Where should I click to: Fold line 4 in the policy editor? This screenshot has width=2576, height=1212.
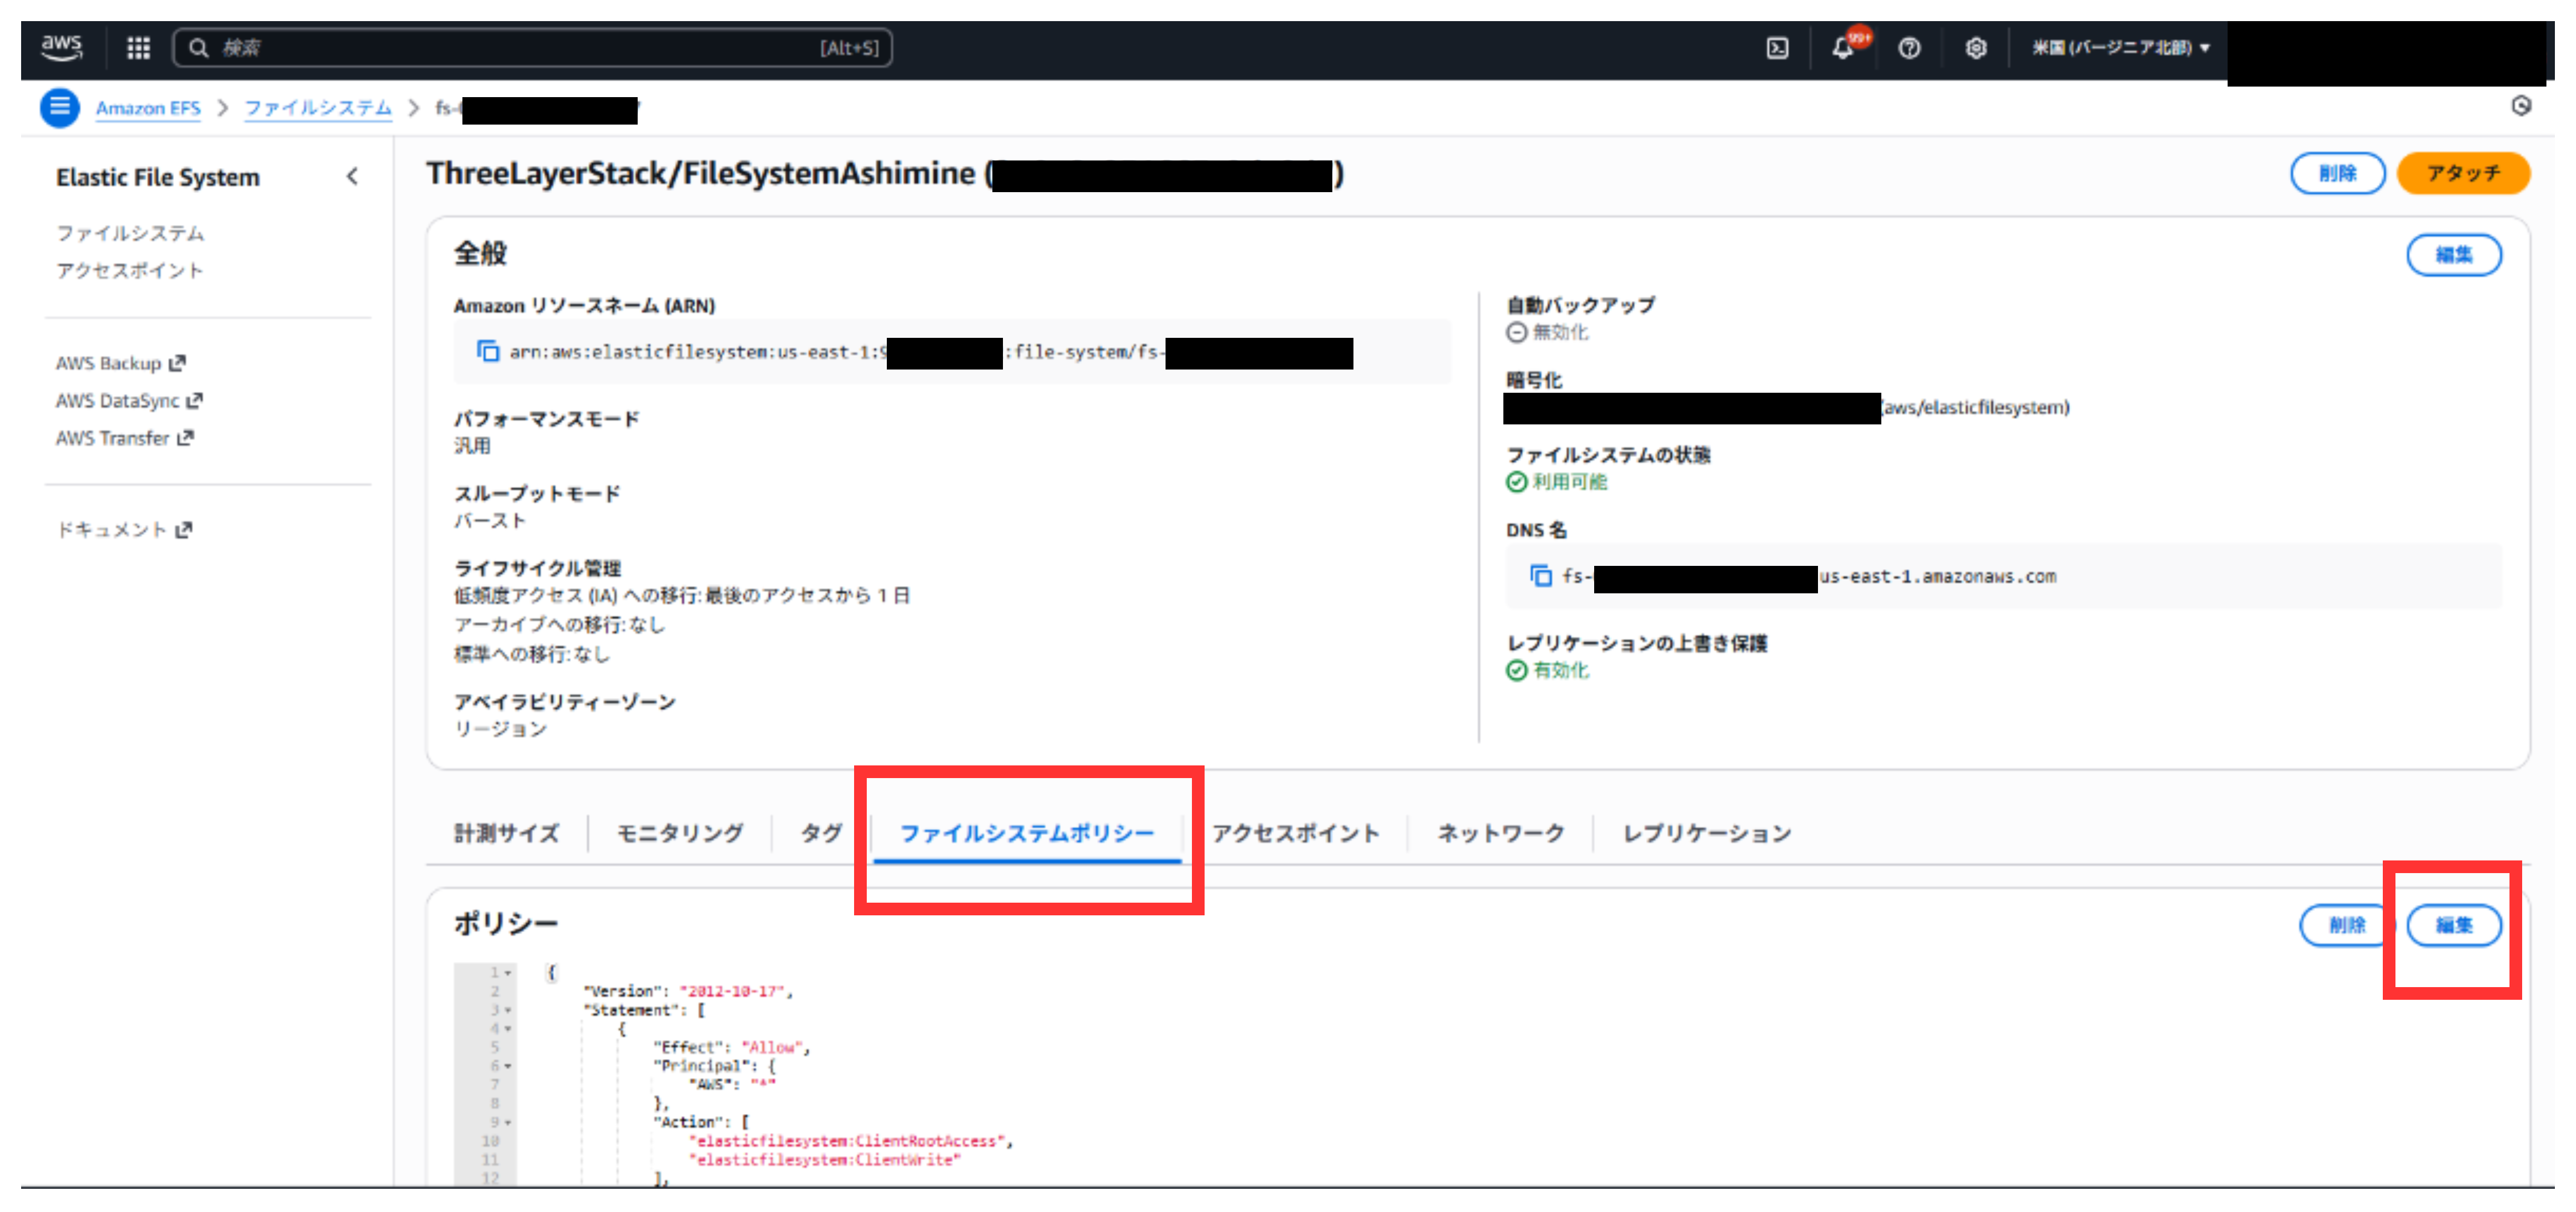pos(508,1027)
